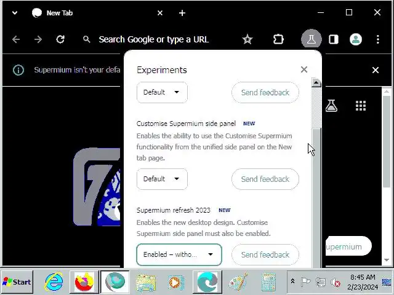
Task: Click the page flask icon on New Tab
Action: point(331,106)
